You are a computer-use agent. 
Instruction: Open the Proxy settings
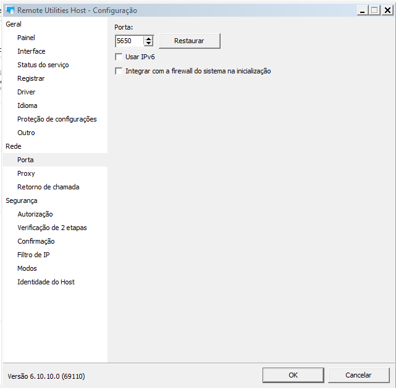pyautogui.click(x=26, y=173)
